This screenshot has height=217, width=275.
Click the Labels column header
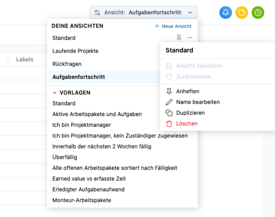(25, 60)
